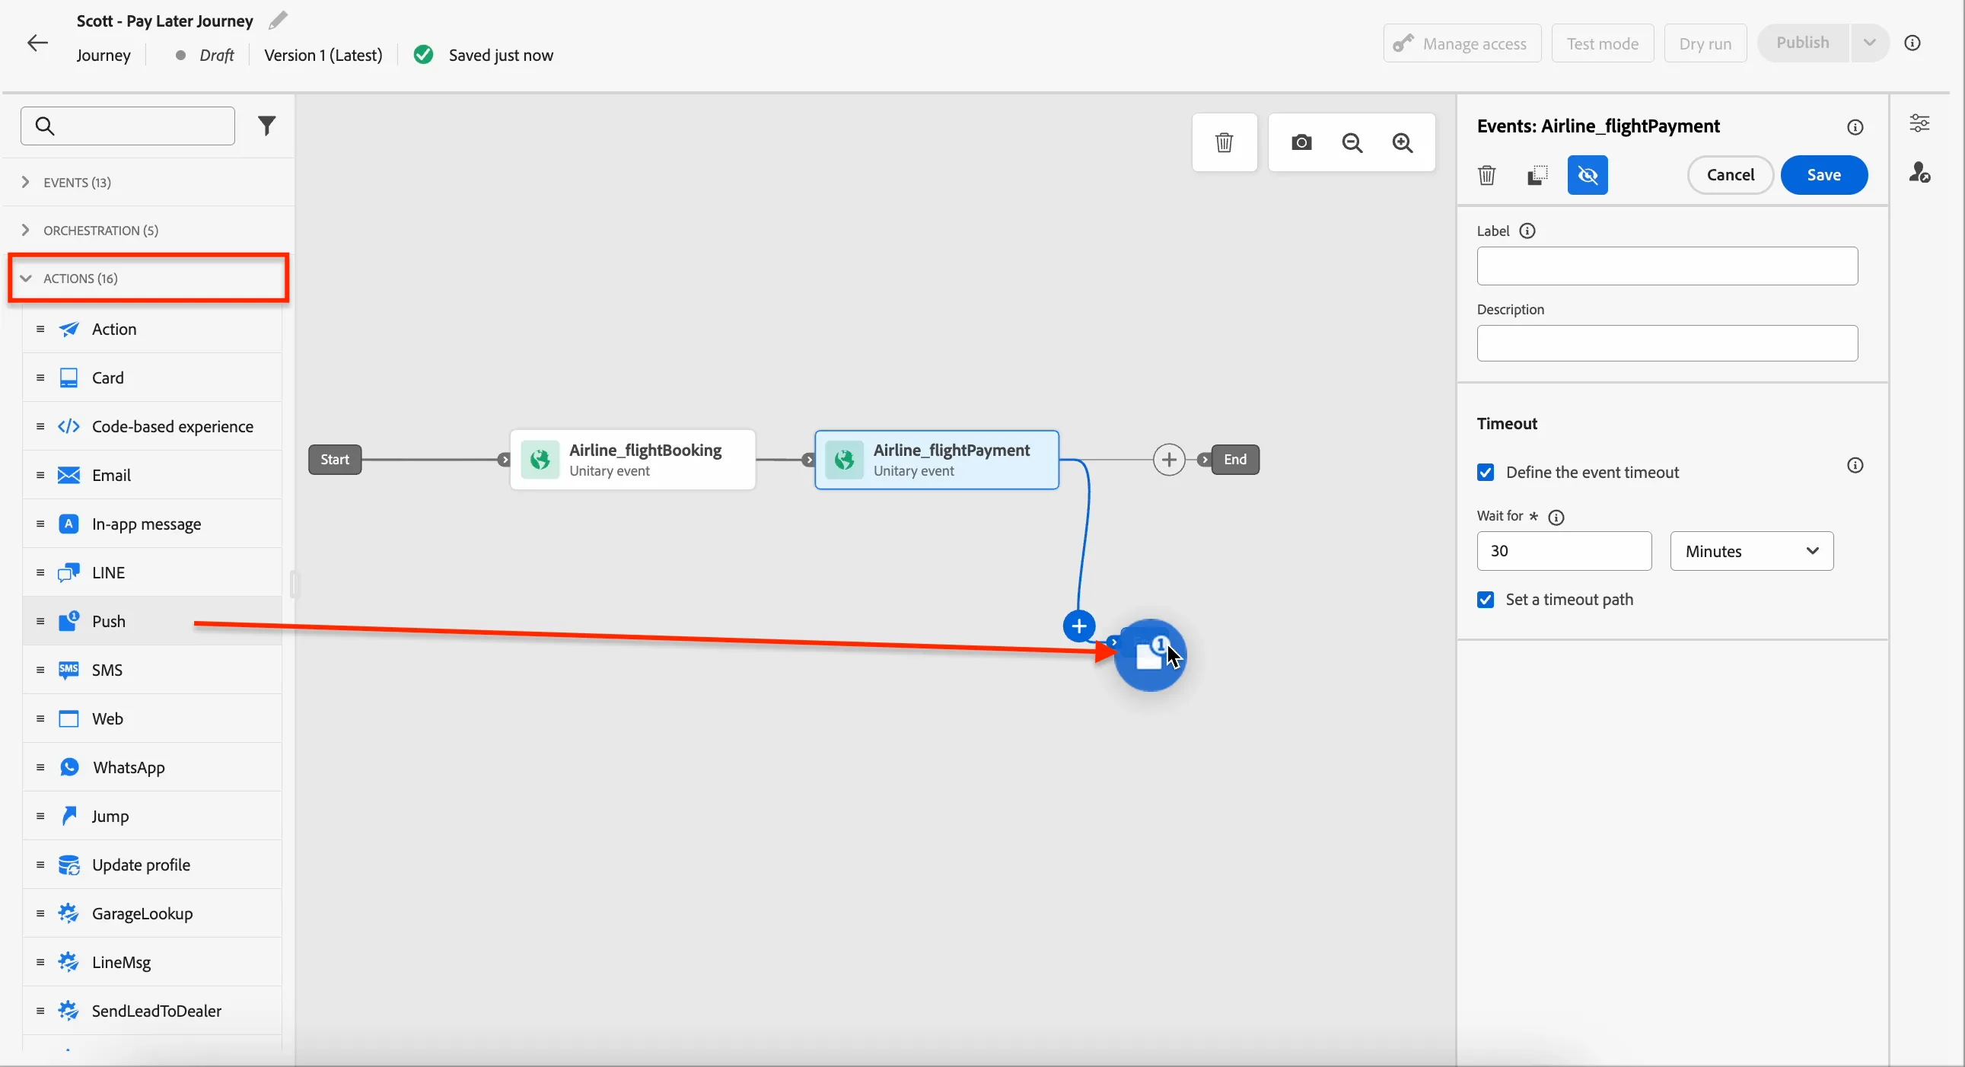Click the Save button
Viewport: 1965px width, 1067px height.
(1823, 174)
